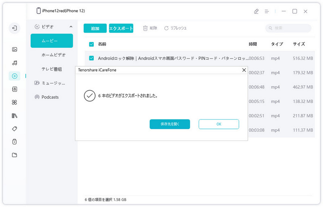Click the 00:02:51 duration cell

256,116
